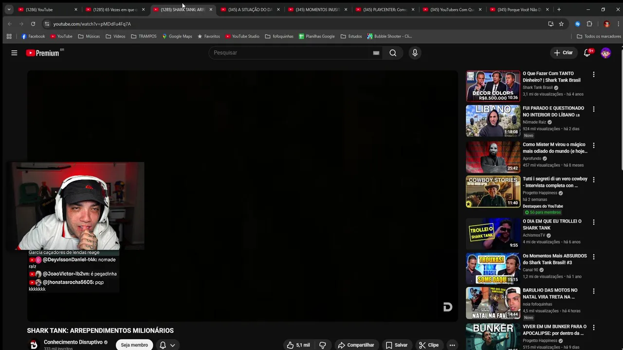Image resolution: width=623 pixels, height=350 pixels.
Task: Open options for 'BARULHO DAS MOTOS' video
Action: point(593,291)
